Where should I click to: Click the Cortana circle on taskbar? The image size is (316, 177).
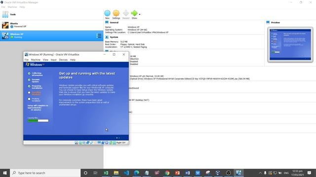pos(85,173)
